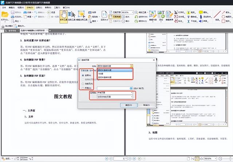Image resolution: width=233 pixels, height=162 pixels.
Task: Click the Sound (声音) speaker icon
Action: click(x=201, y=21)
